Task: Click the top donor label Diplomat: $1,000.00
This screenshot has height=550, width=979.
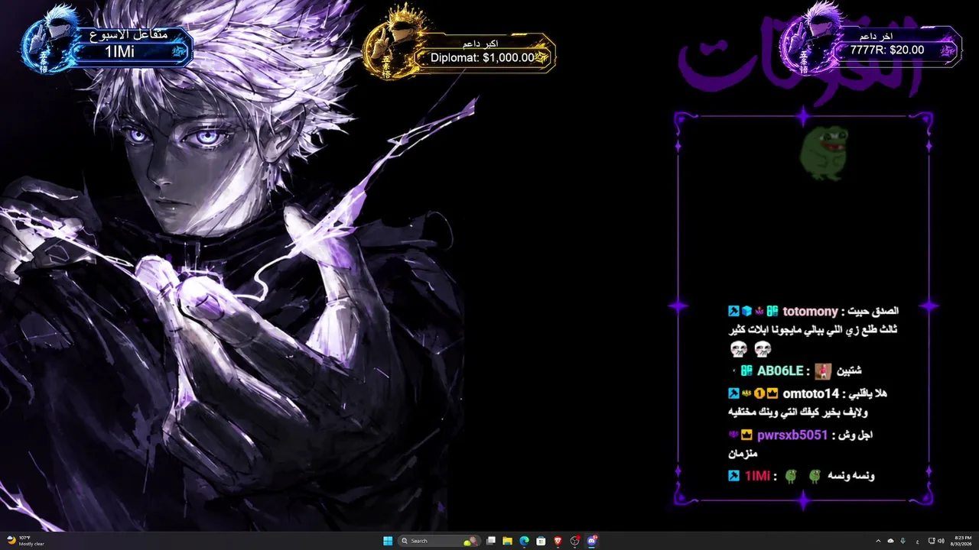Action: coord(483,57)
